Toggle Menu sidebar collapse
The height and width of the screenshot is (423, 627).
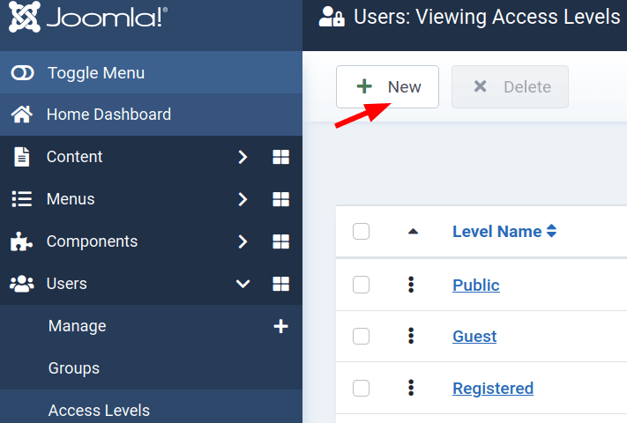pyautogui.click(x=95, y=73)
